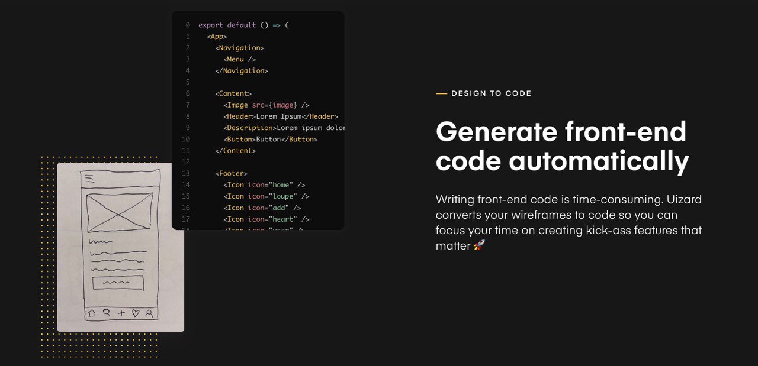Viewport: 758px width, 366px height.
Task: Click the "<Header>Lorem Ipsum</Header>" code line
Action: (281, 116)
